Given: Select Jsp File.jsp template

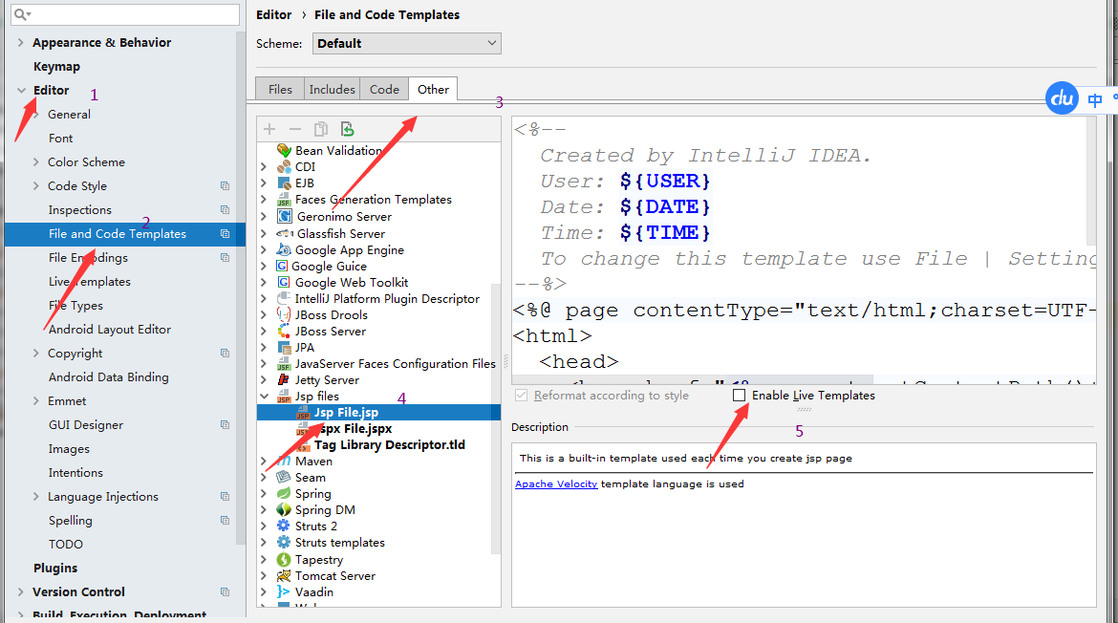Looking at the screenshot, I should pos(347,412).
